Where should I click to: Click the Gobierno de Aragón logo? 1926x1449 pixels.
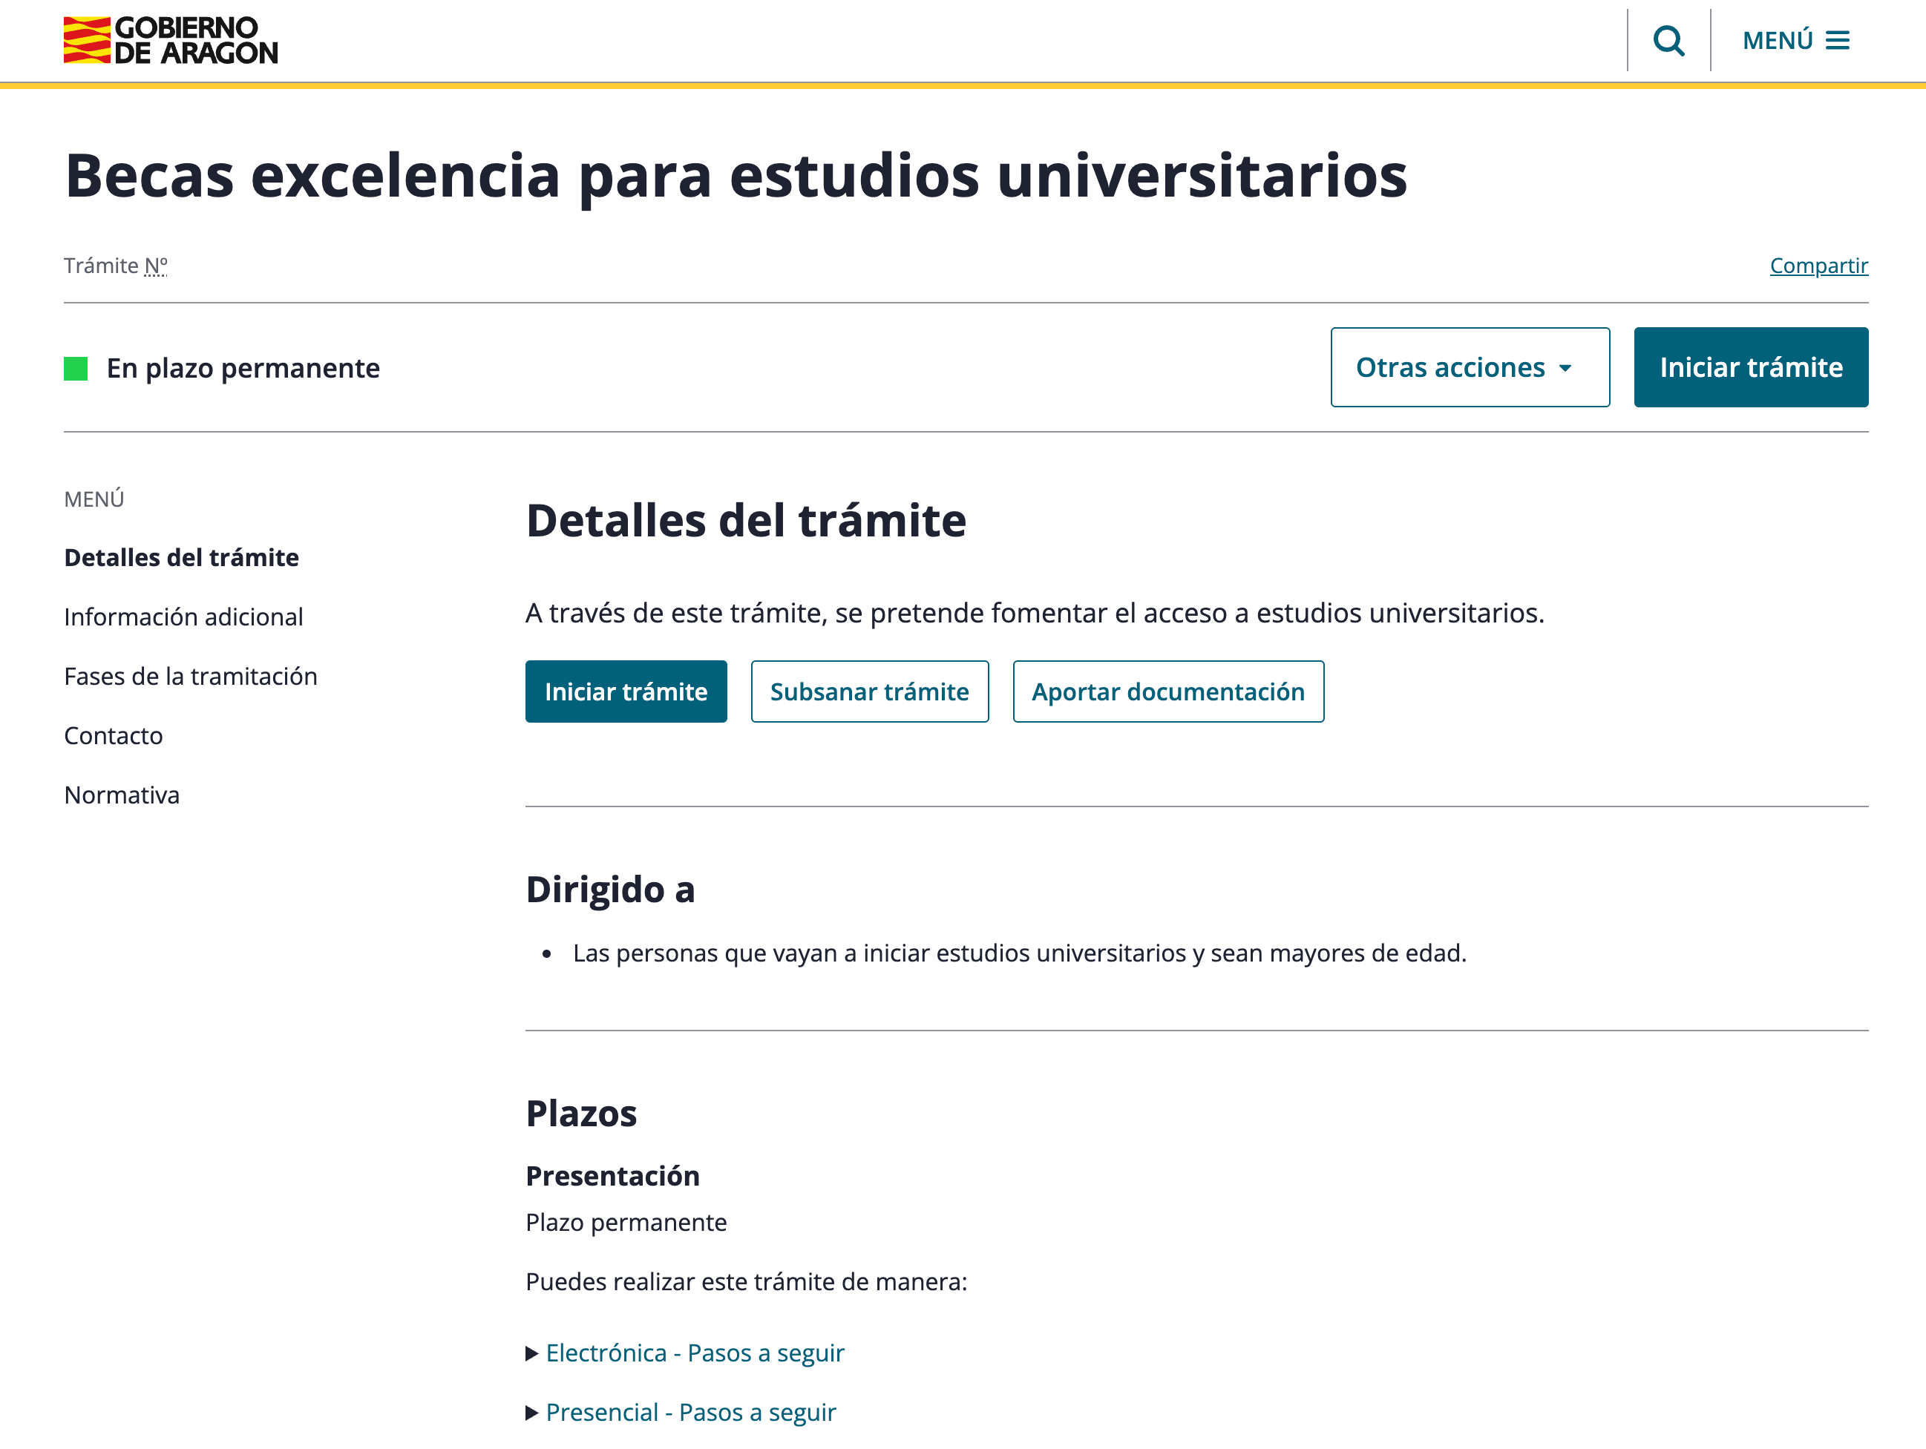(168, 40)
